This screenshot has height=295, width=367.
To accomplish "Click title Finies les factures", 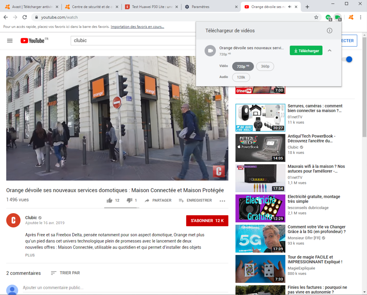I will coord(317,290).
